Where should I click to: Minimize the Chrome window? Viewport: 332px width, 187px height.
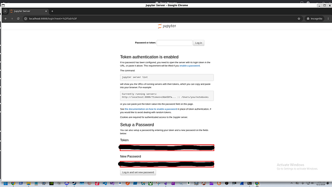point(319,6)
